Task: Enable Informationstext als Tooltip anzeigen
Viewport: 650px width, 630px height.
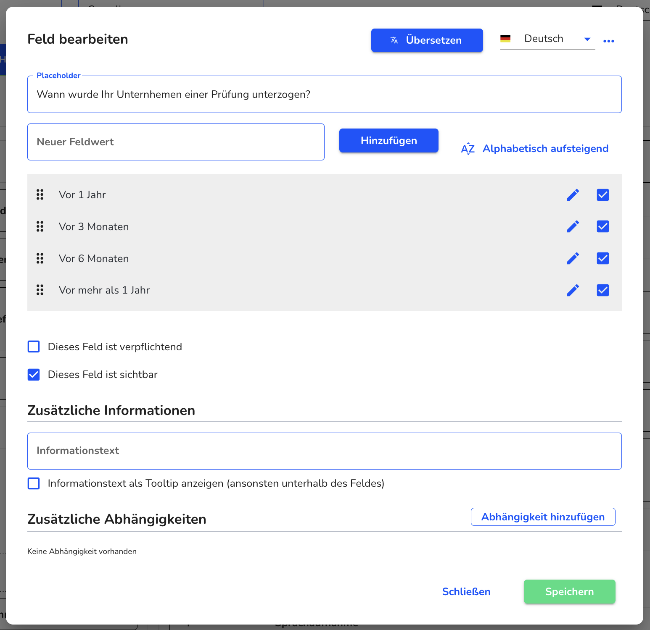Action: pyautogui.click(x=34, y=483)
